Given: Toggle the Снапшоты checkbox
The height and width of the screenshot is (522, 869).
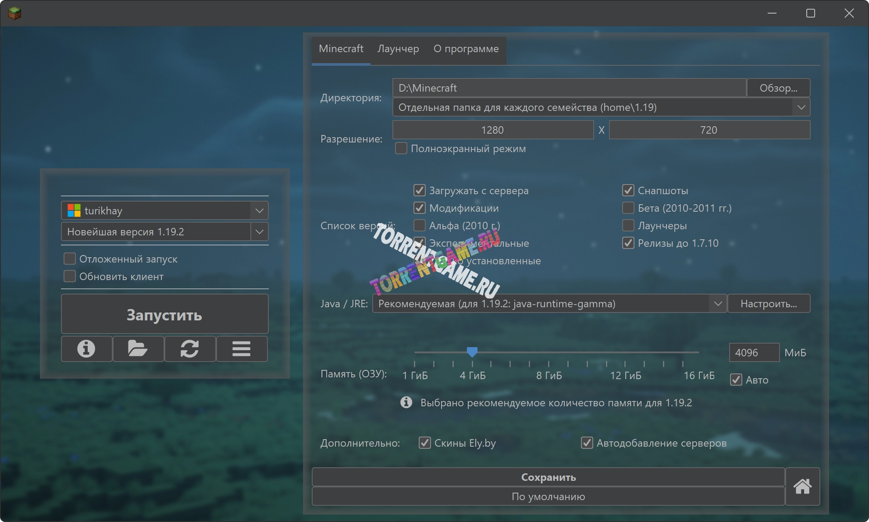Looking at the screenshot, I should pos(628,191).
